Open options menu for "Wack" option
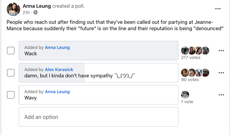The width and height of the screenshot is (230, 135). pos(221,51)
